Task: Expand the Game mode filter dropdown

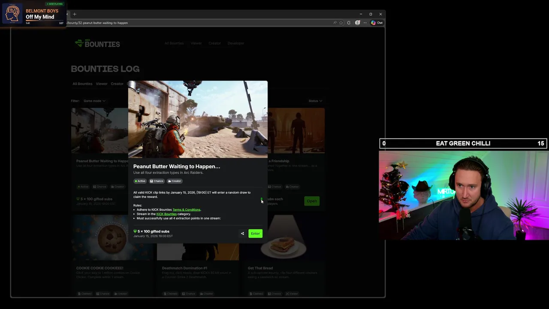Action: point(94,101)
